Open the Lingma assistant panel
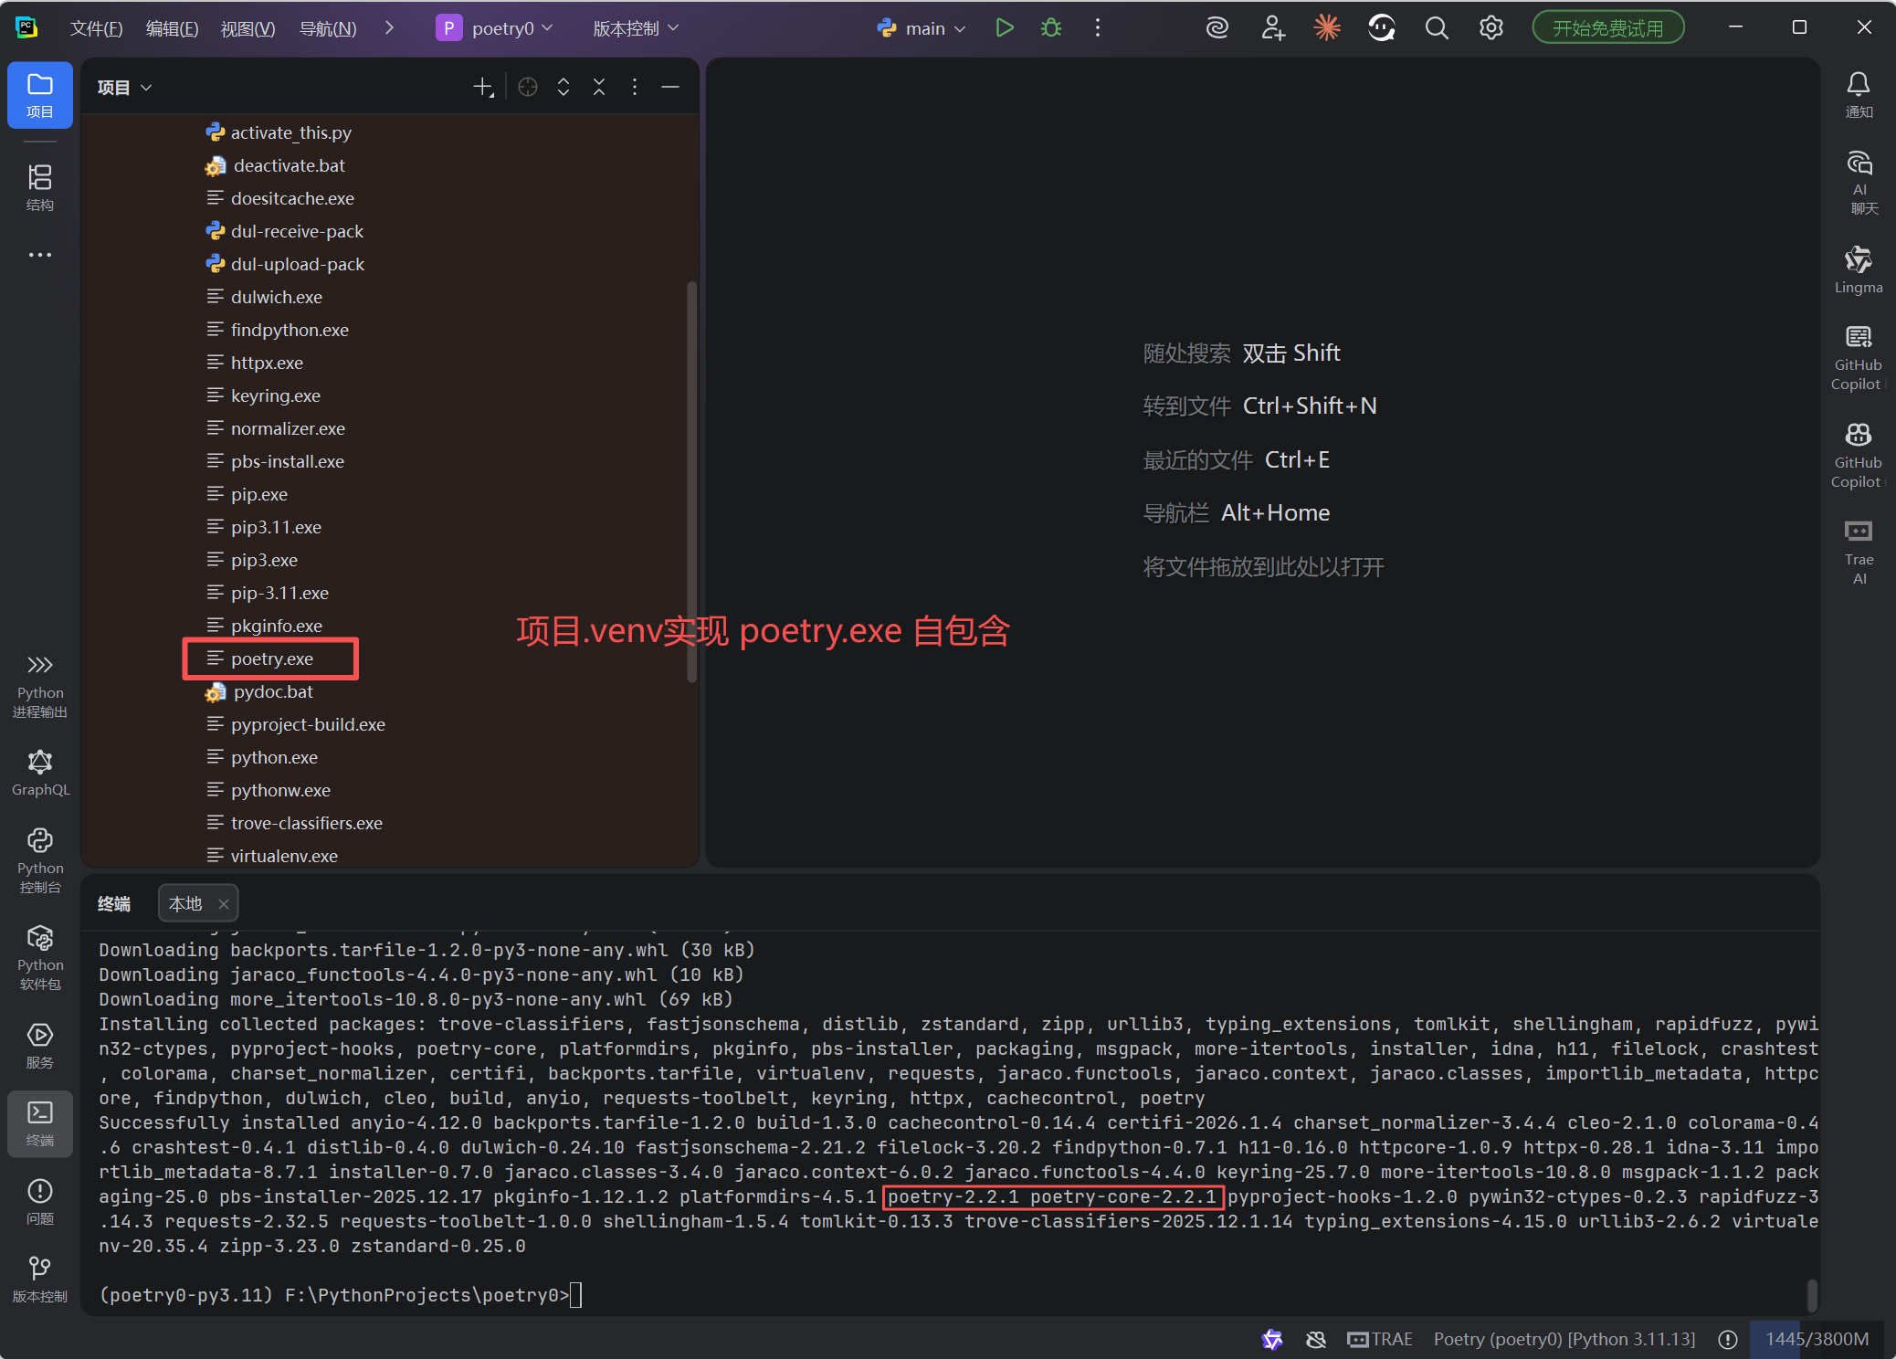This screenshot has height=1359, width=1896. [1858, 269]
